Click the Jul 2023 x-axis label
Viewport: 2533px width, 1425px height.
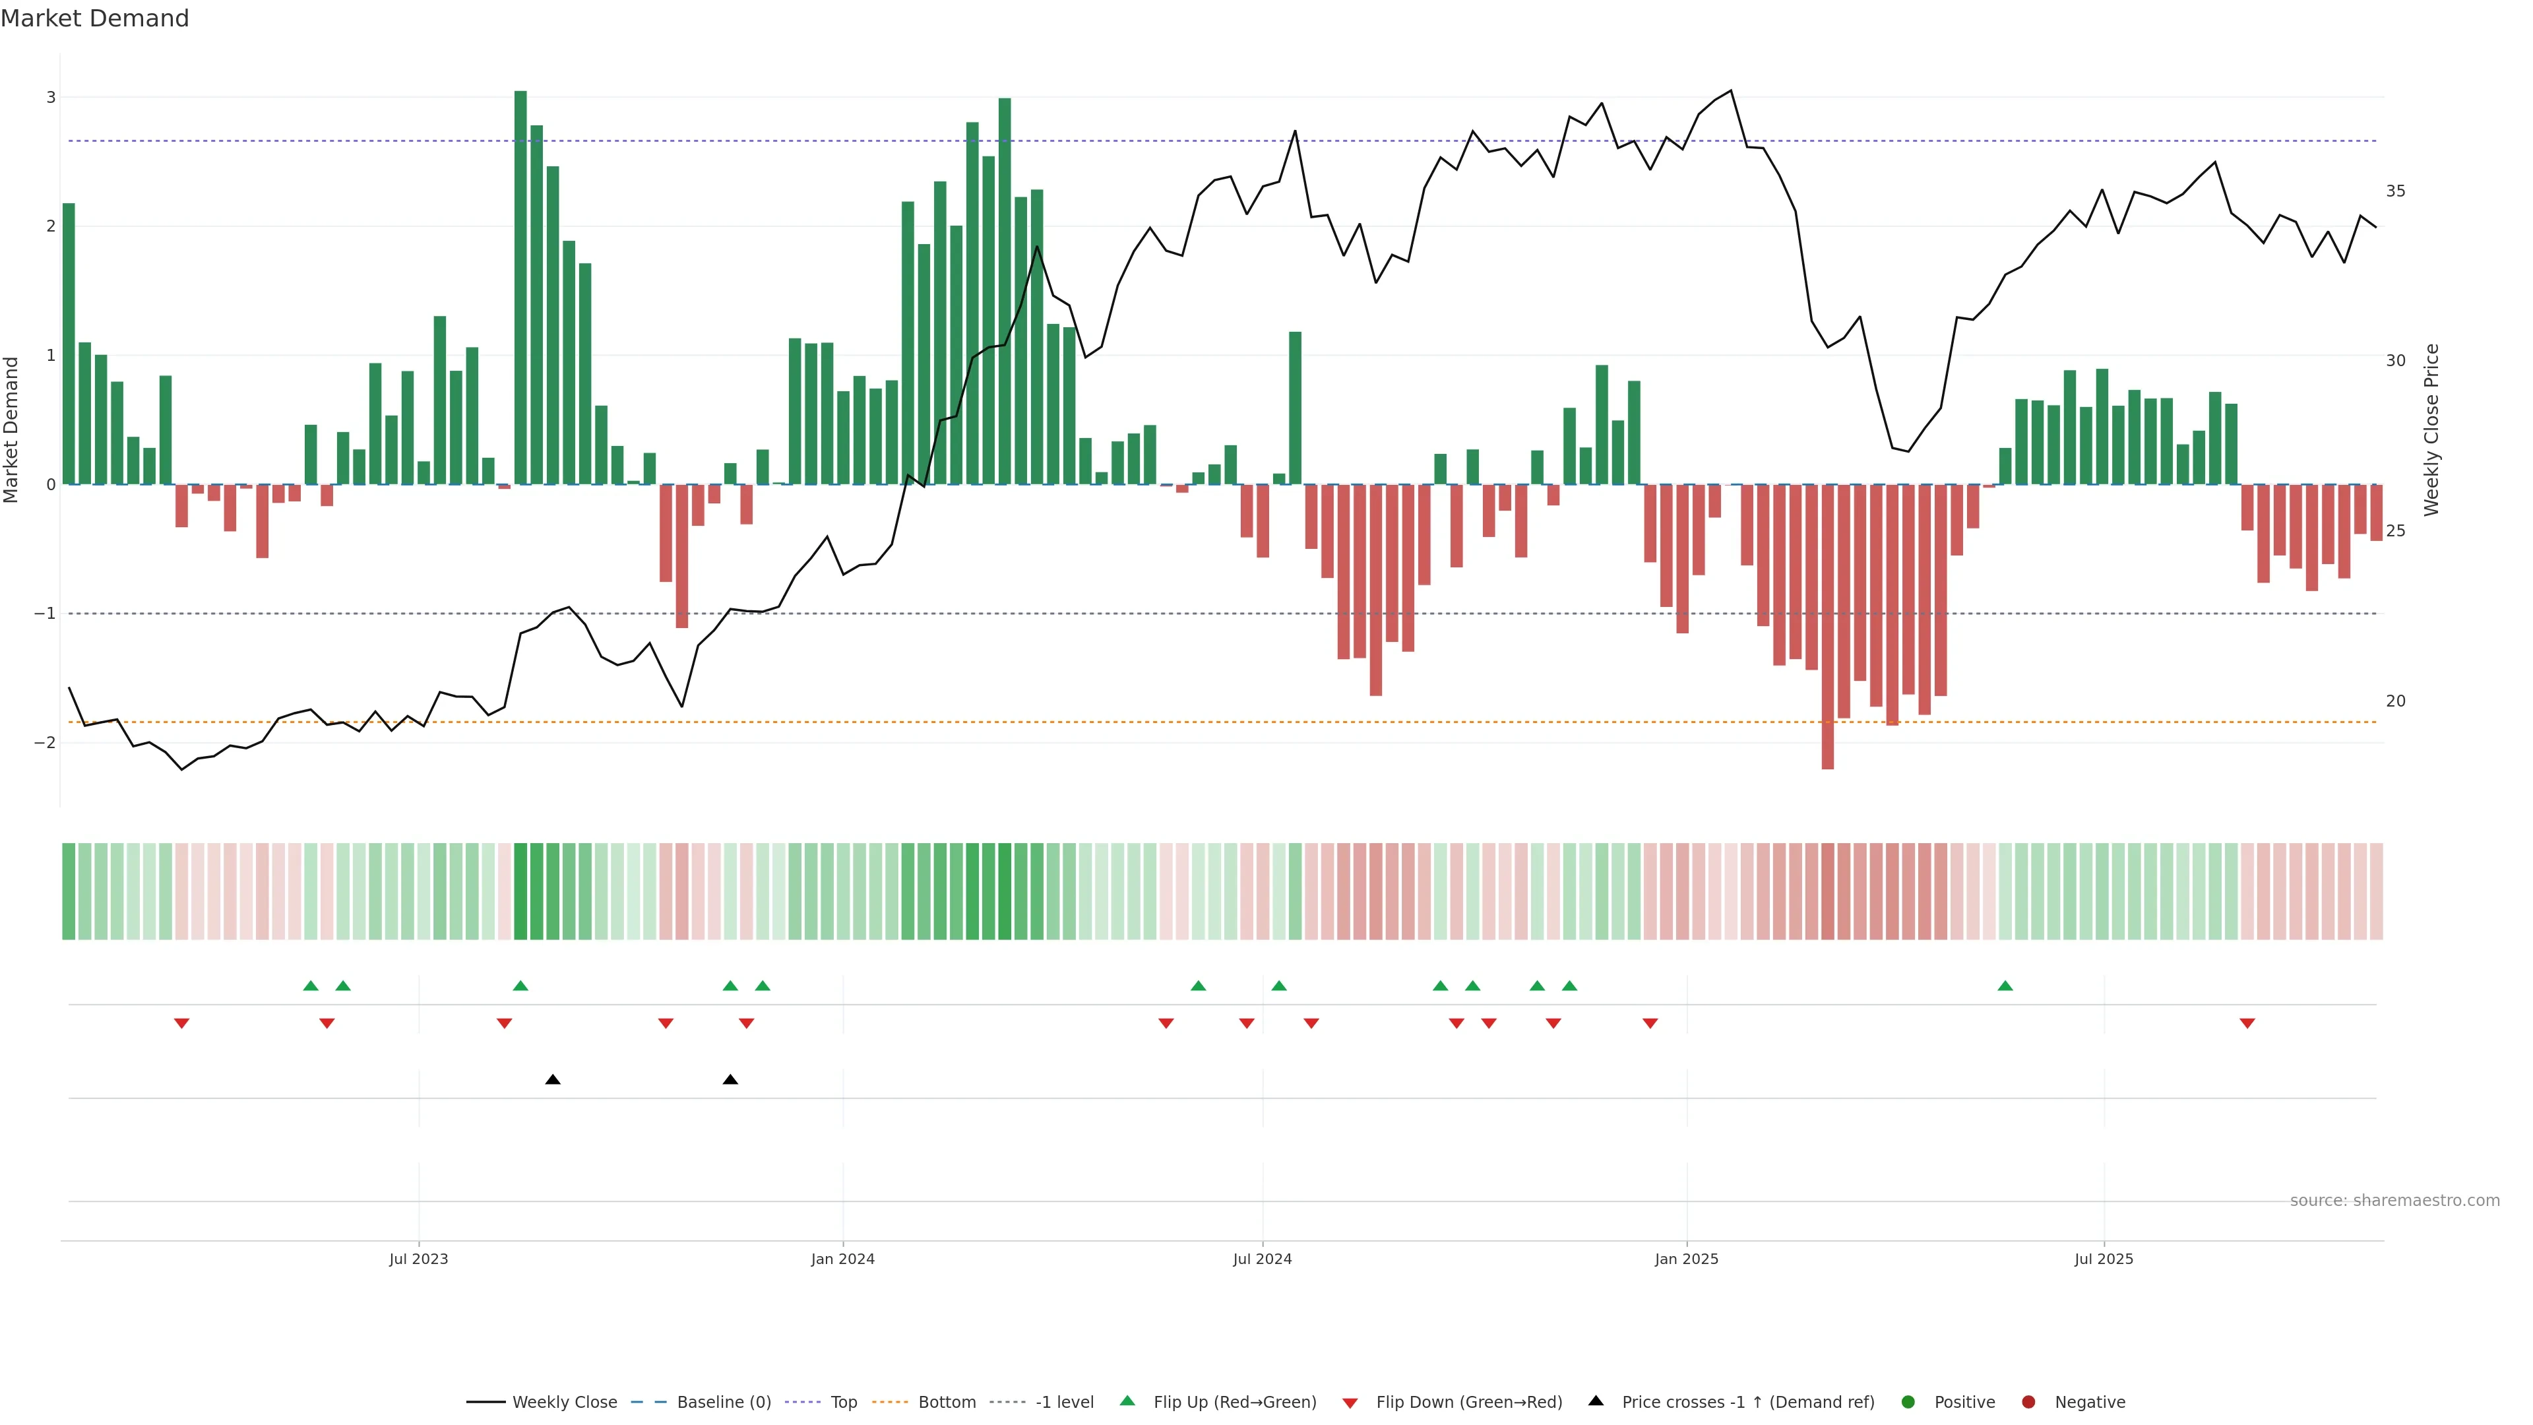click(x=418, y=1259)
